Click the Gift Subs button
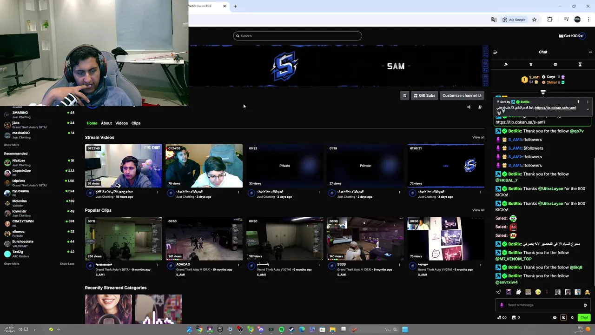The height and width of the screenshot is (335, 595). pos(424,95)
